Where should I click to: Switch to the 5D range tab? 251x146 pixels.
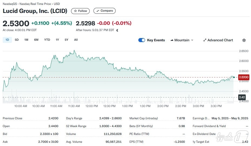point(17,40)
